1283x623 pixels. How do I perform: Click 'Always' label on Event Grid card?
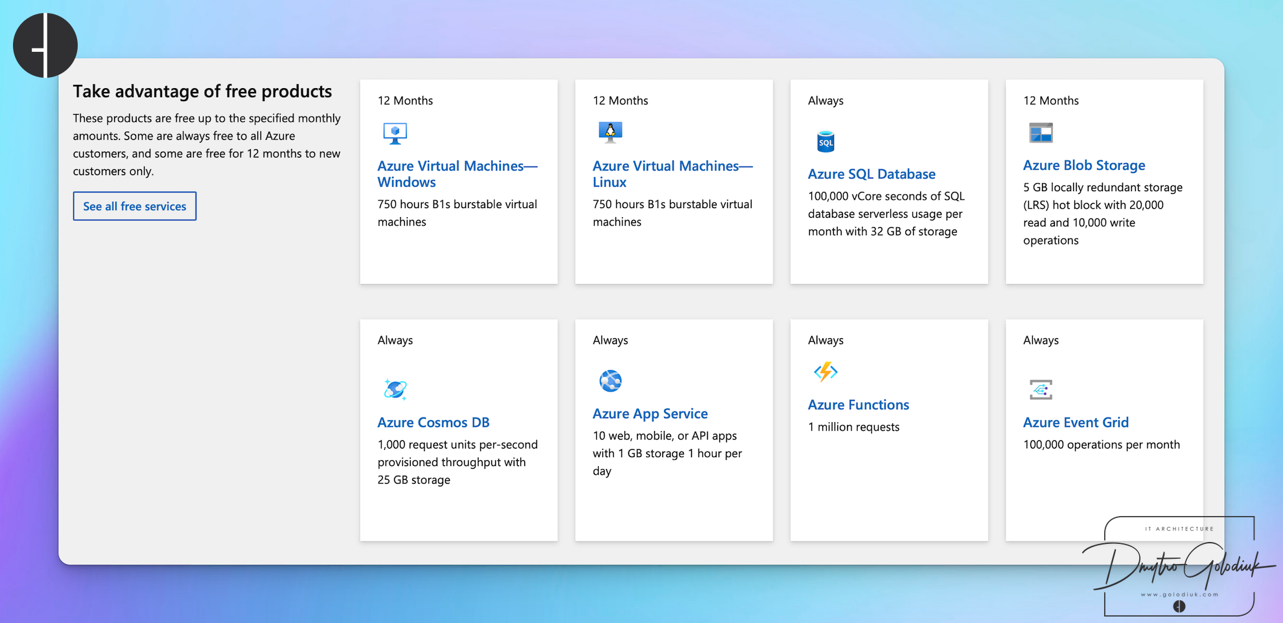(1041, 340)
